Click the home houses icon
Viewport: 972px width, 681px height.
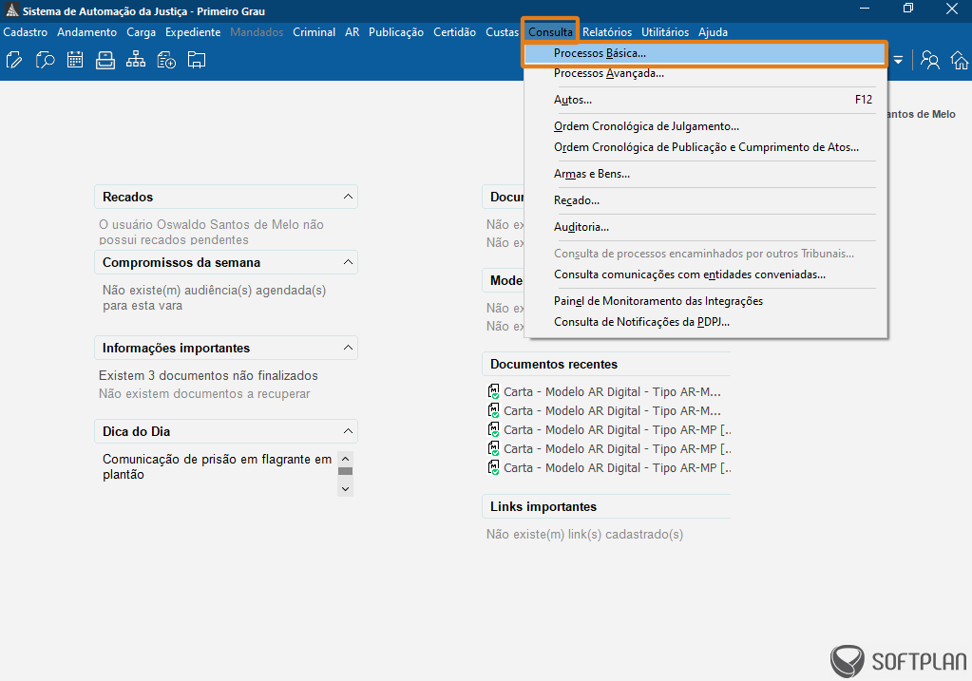click(960, 60)
